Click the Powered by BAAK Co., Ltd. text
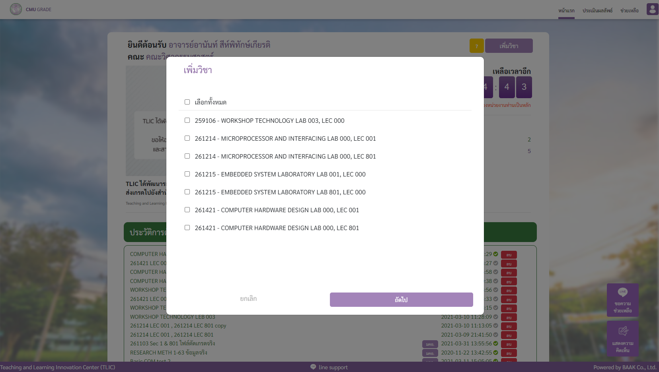Screen dimensions: 659x372 (x=625, y=367)
